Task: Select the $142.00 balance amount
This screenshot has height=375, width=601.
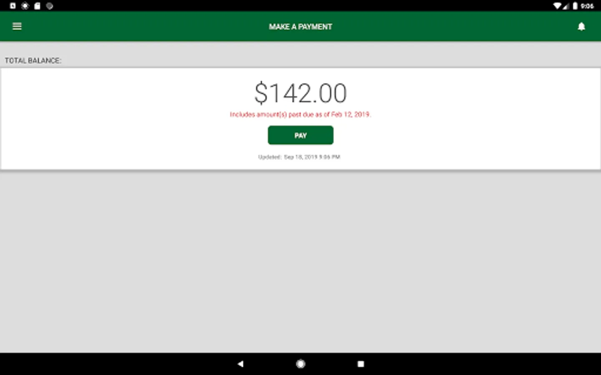Action: click(x=300, y=93)
